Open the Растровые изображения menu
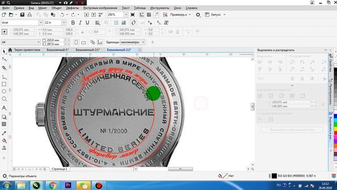 (x=101, y=8)
